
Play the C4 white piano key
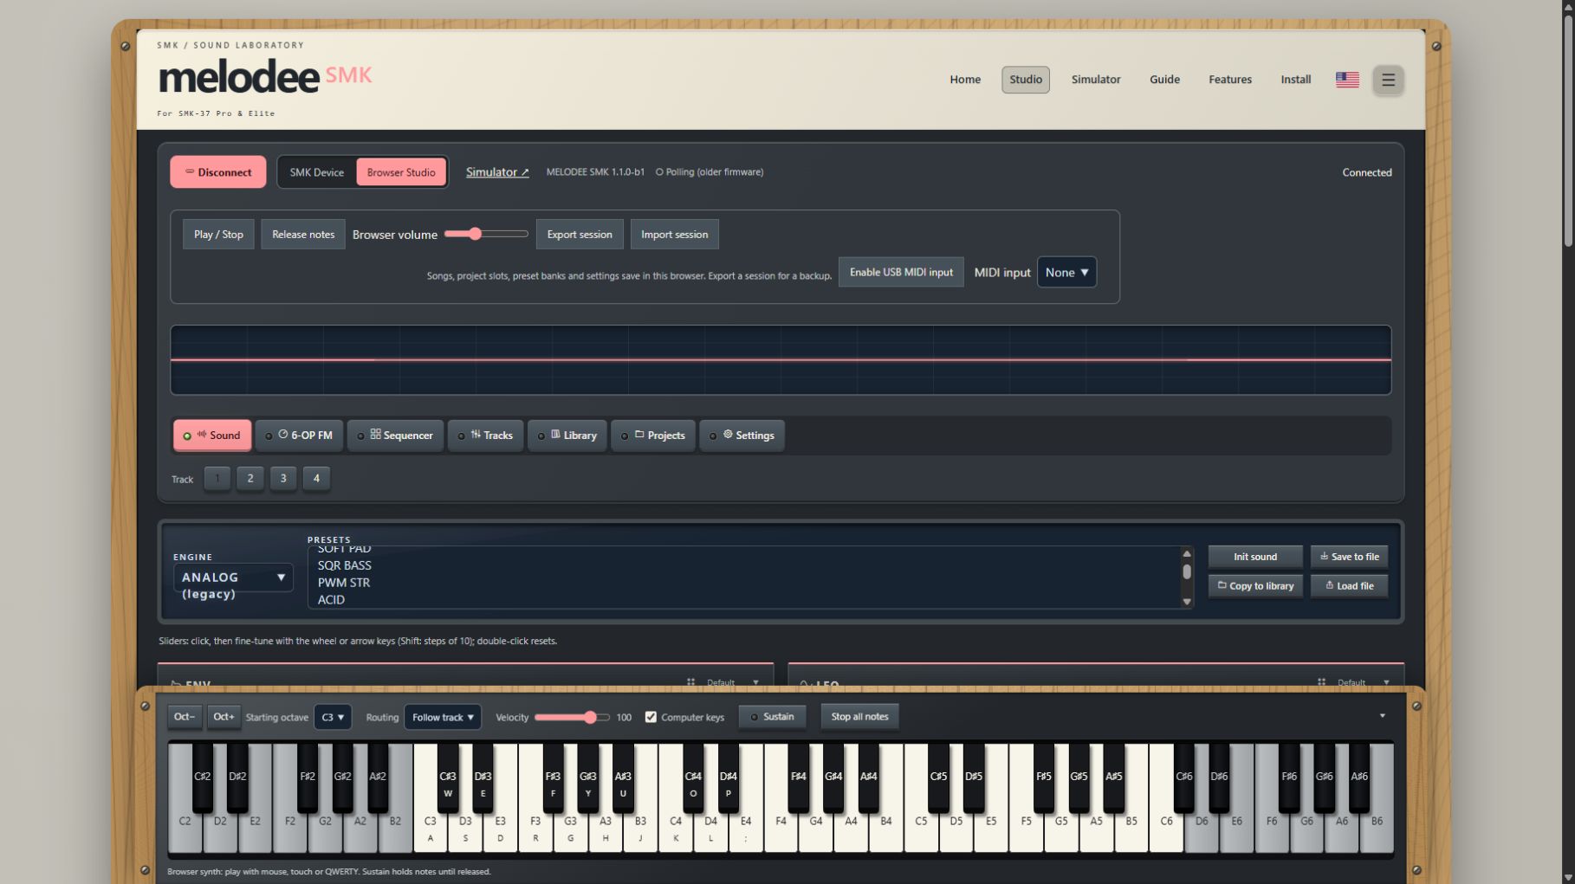pyautogui.click(x=676, y=833)
